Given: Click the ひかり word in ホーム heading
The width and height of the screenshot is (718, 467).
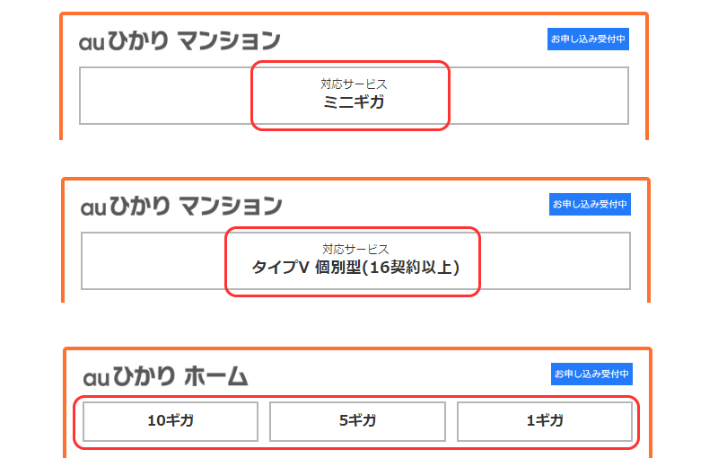Looking at the screenshot, I should click(144, 376).
